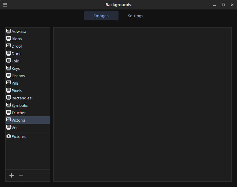Select the Rectangles collection
Screen dimensions: 237x187
[x=28, y=98]
